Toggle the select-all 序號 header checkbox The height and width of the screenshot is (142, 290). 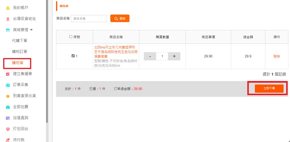click(x=71, y=37)
